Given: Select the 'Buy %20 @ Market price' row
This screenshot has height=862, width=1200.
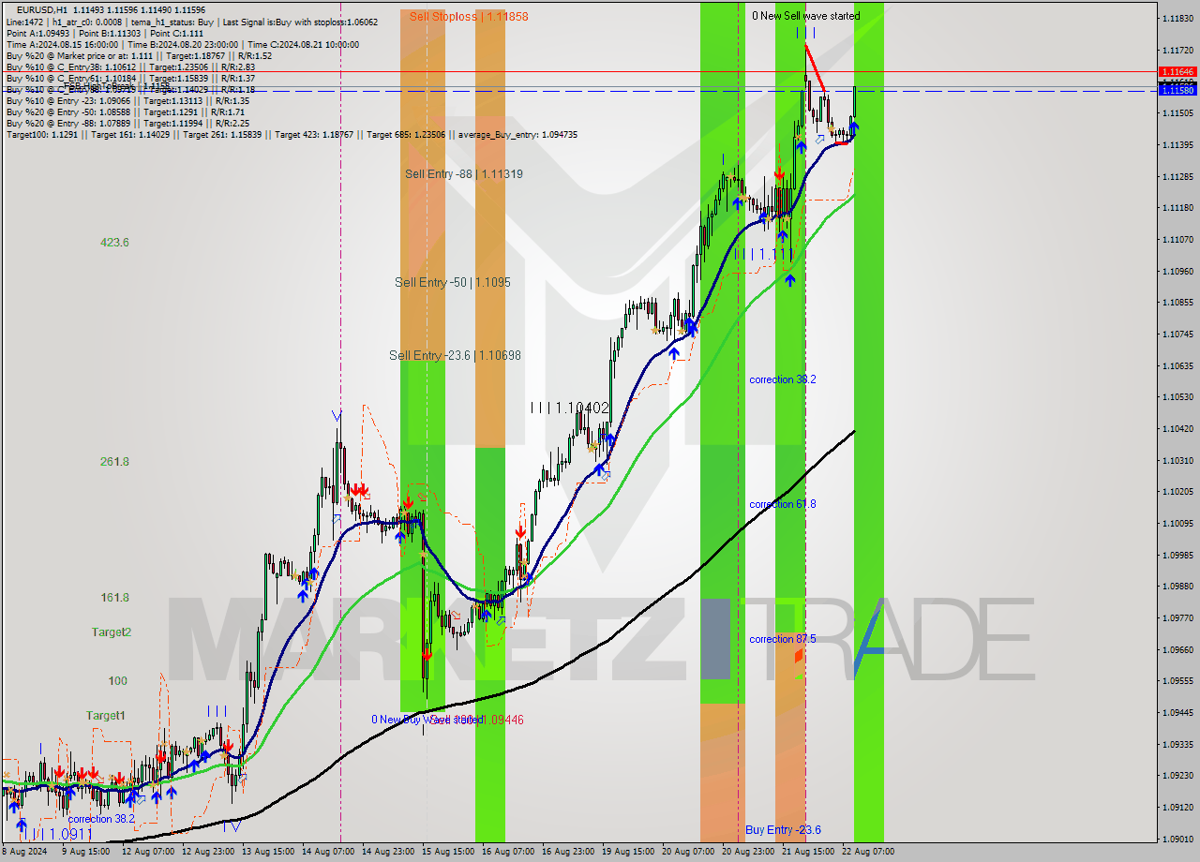Looking at the screenshot, I should pyautogui.click(x=139, y=55).
